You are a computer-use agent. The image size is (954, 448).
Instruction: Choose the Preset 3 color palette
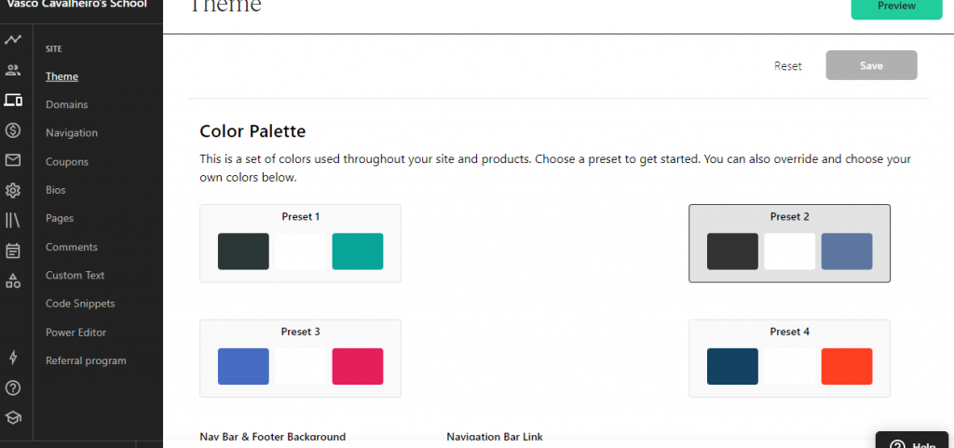click(300, 333)
